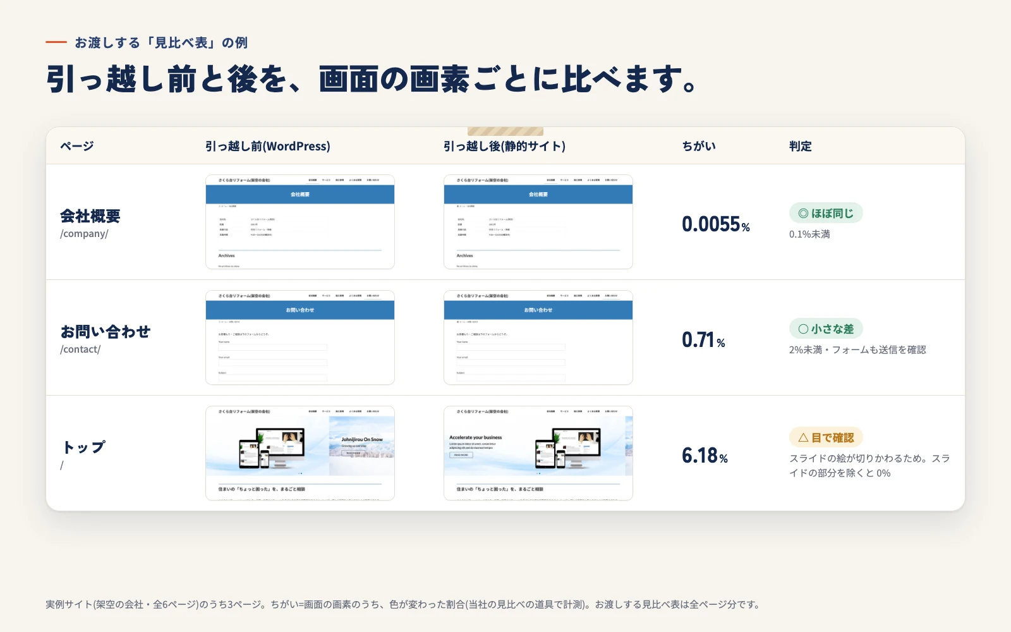Select the 判定 column header
Screen dimensions: 1011x632
(801, 146)
